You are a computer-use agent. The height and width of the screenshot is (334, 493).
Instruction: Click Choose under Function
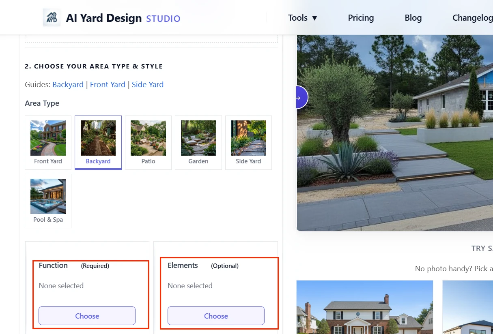click(x=87, y=316)
